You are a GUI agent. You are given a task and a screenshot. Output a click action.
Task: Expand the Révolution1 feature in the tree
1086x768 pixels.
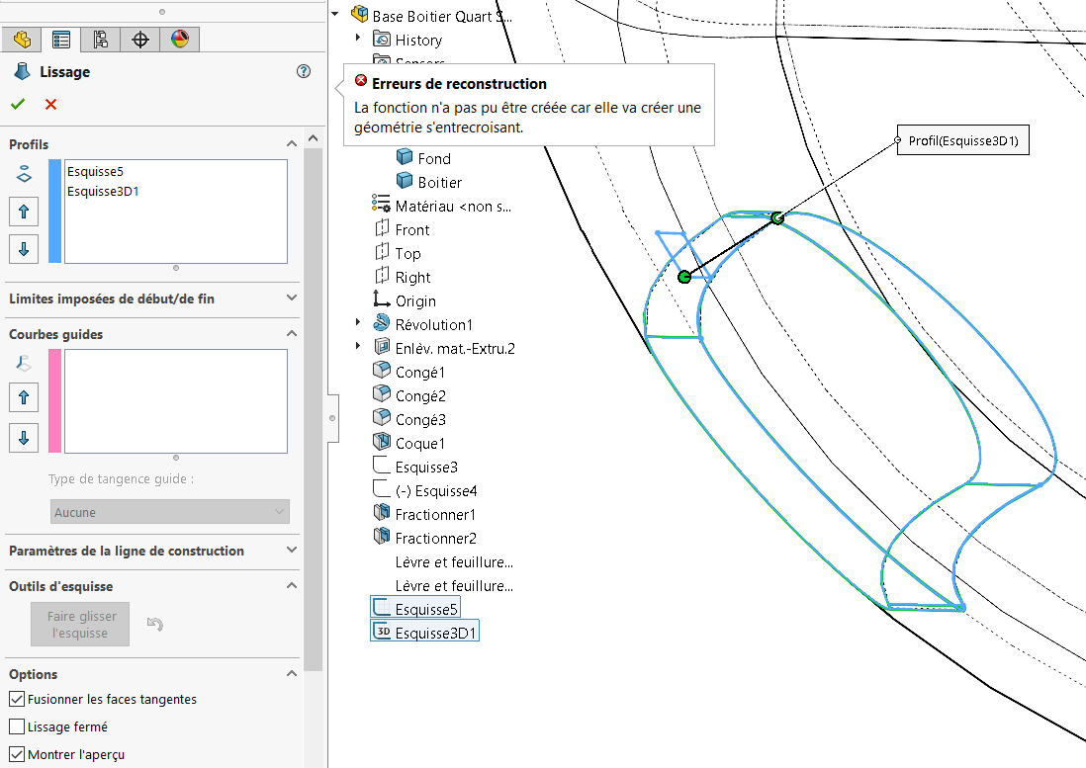tap(357, 322)
